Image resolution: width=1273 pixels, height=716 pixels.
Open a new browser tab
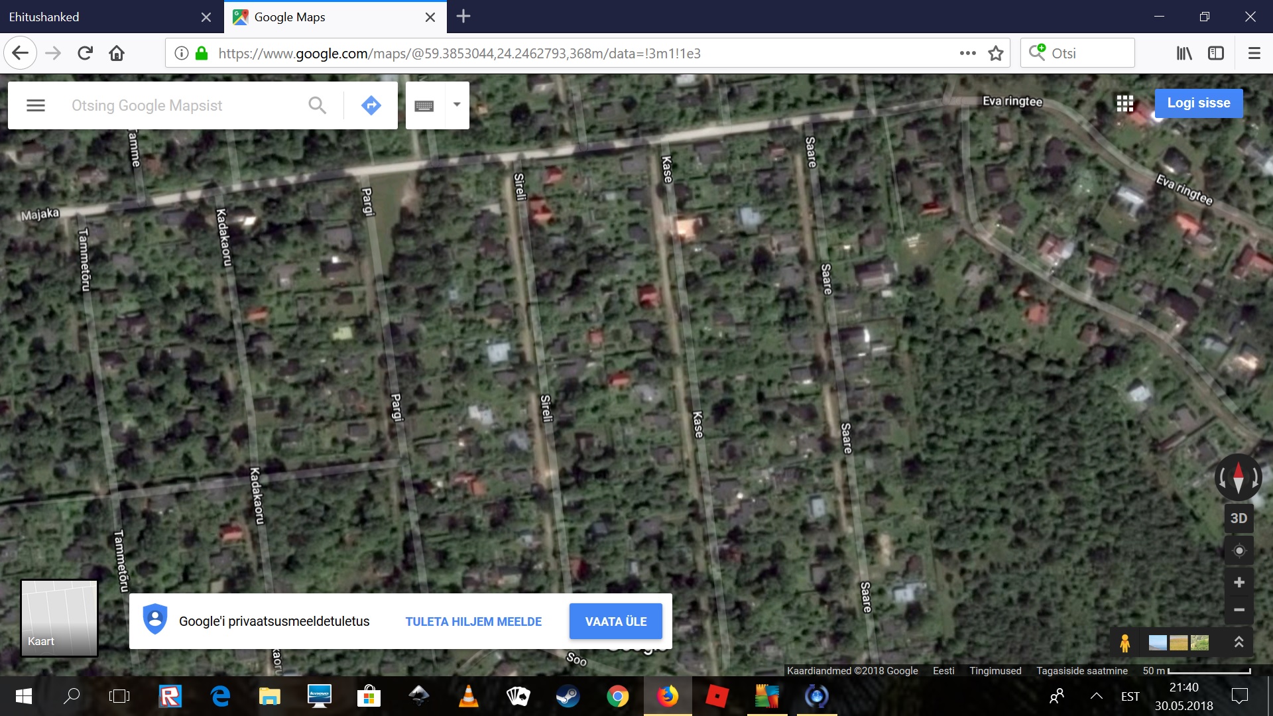pyautogui.click(x=463, y=17)
